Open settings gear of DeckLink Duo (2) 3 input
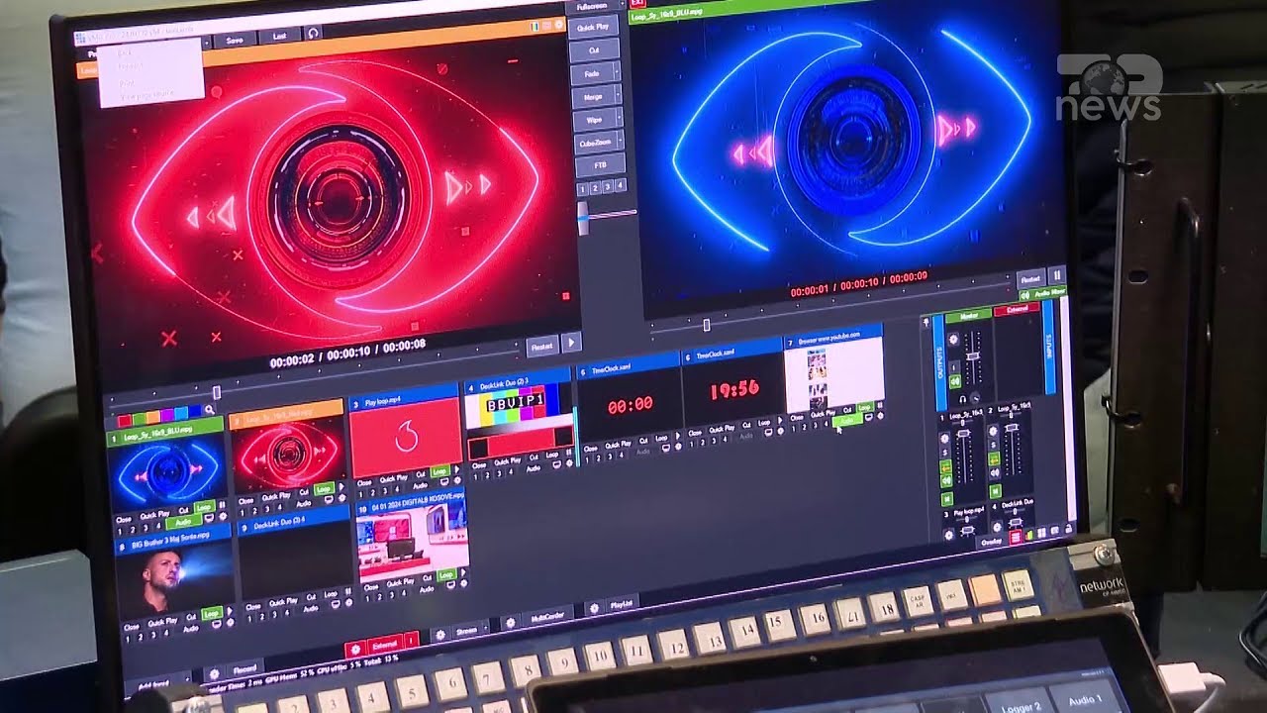 (569, 463)
